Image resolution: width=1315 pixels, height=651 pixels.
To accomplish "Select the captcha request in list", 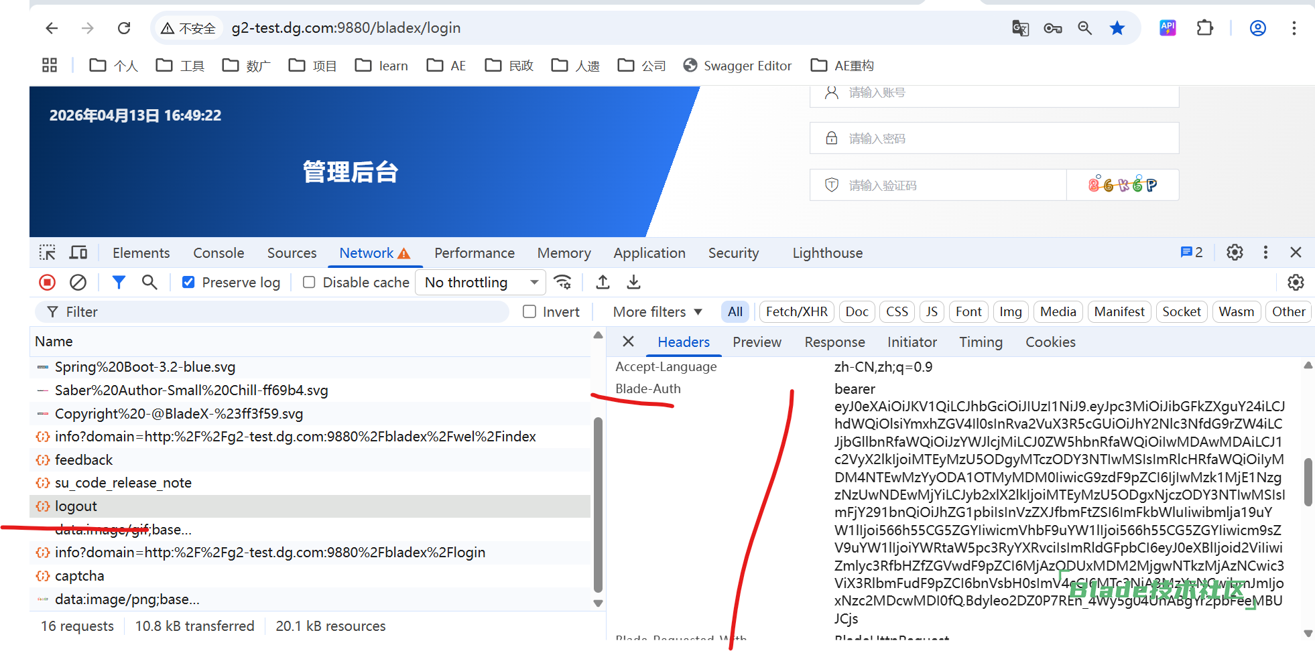I will coord(79,576).
